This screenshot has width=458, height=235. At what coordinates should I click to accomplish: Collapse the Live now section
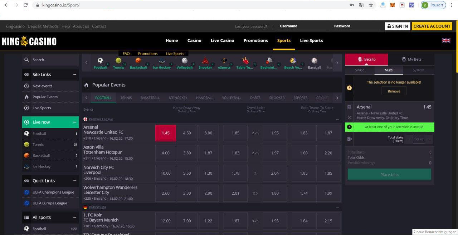74,122
